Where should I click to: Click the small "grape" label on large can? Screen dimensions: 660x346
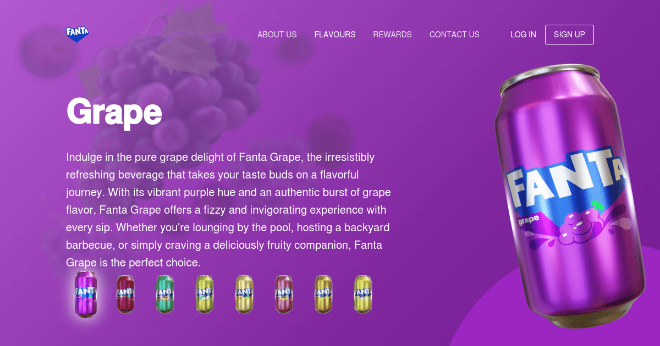530,220
